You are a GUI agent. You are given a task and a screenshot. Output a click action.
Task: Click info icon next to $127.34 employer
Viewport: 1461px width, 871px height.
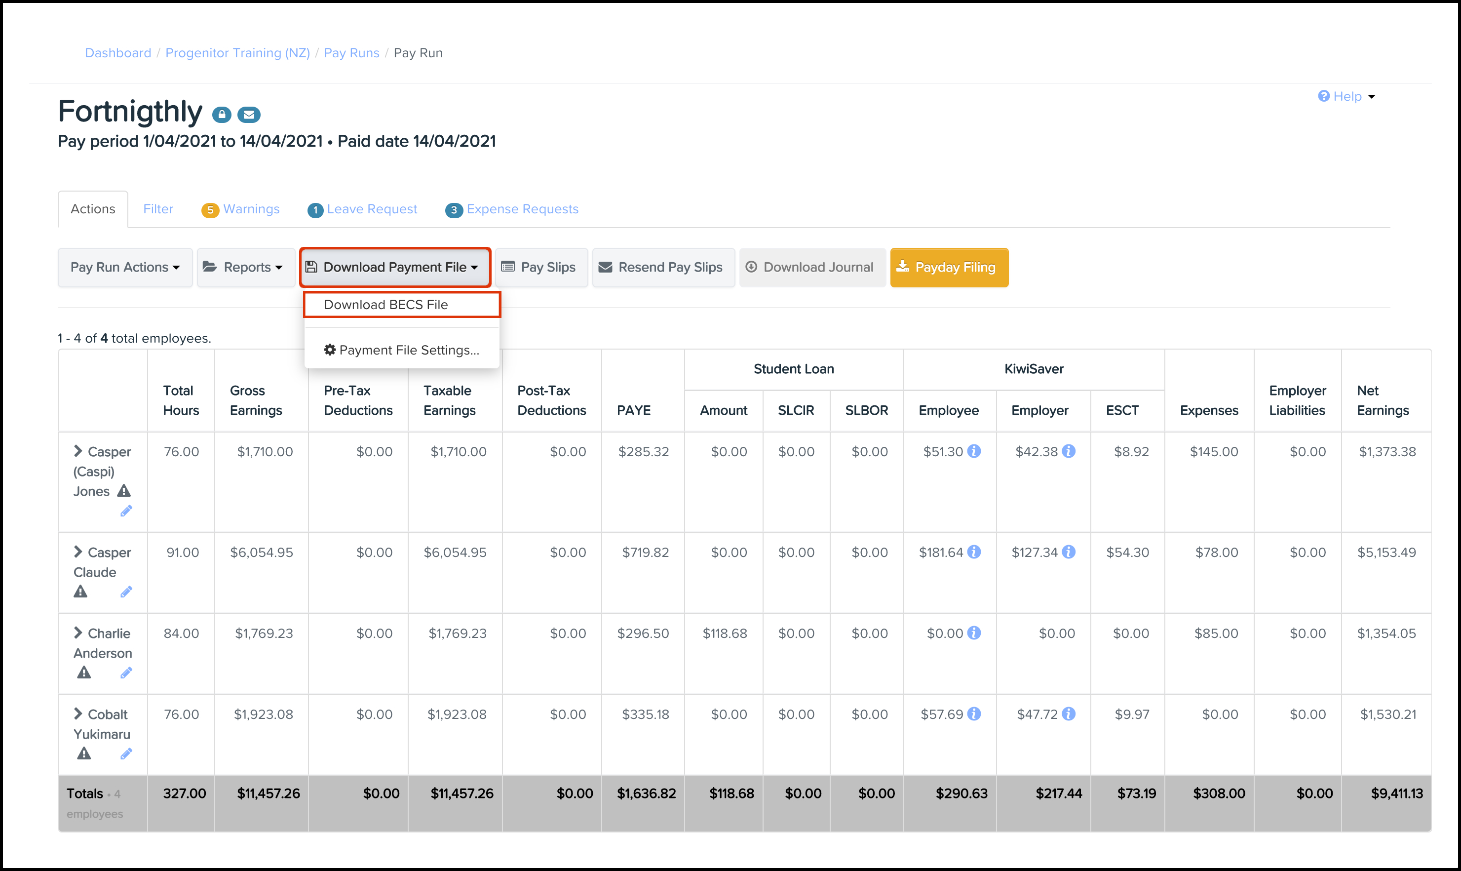click(1069, 553)
